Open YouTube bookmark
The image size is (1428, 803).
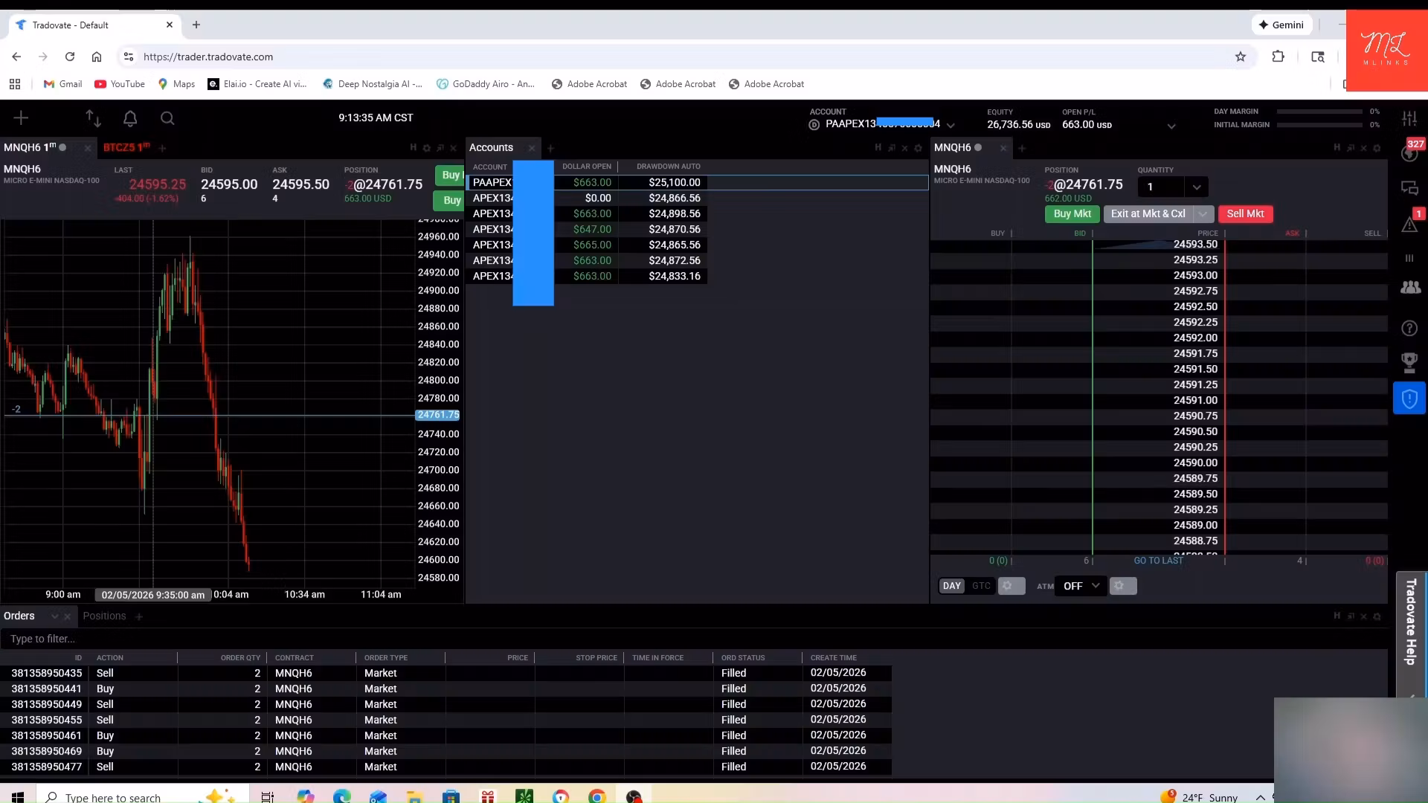pos(120,84)
